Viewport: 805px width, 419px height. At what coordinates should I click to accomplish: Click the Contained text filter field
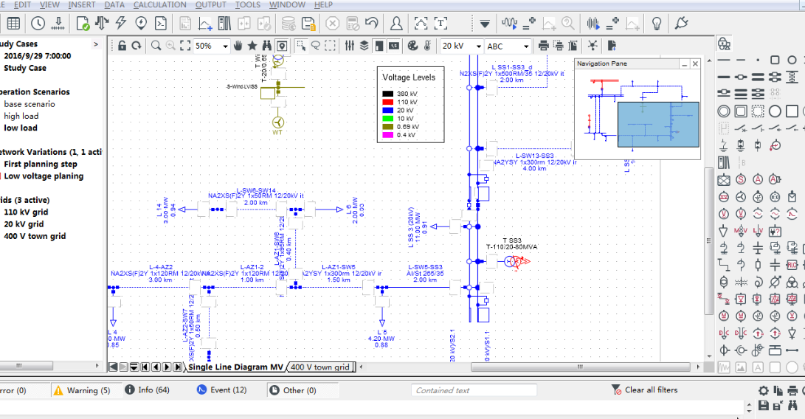click(x=474, y=390)
